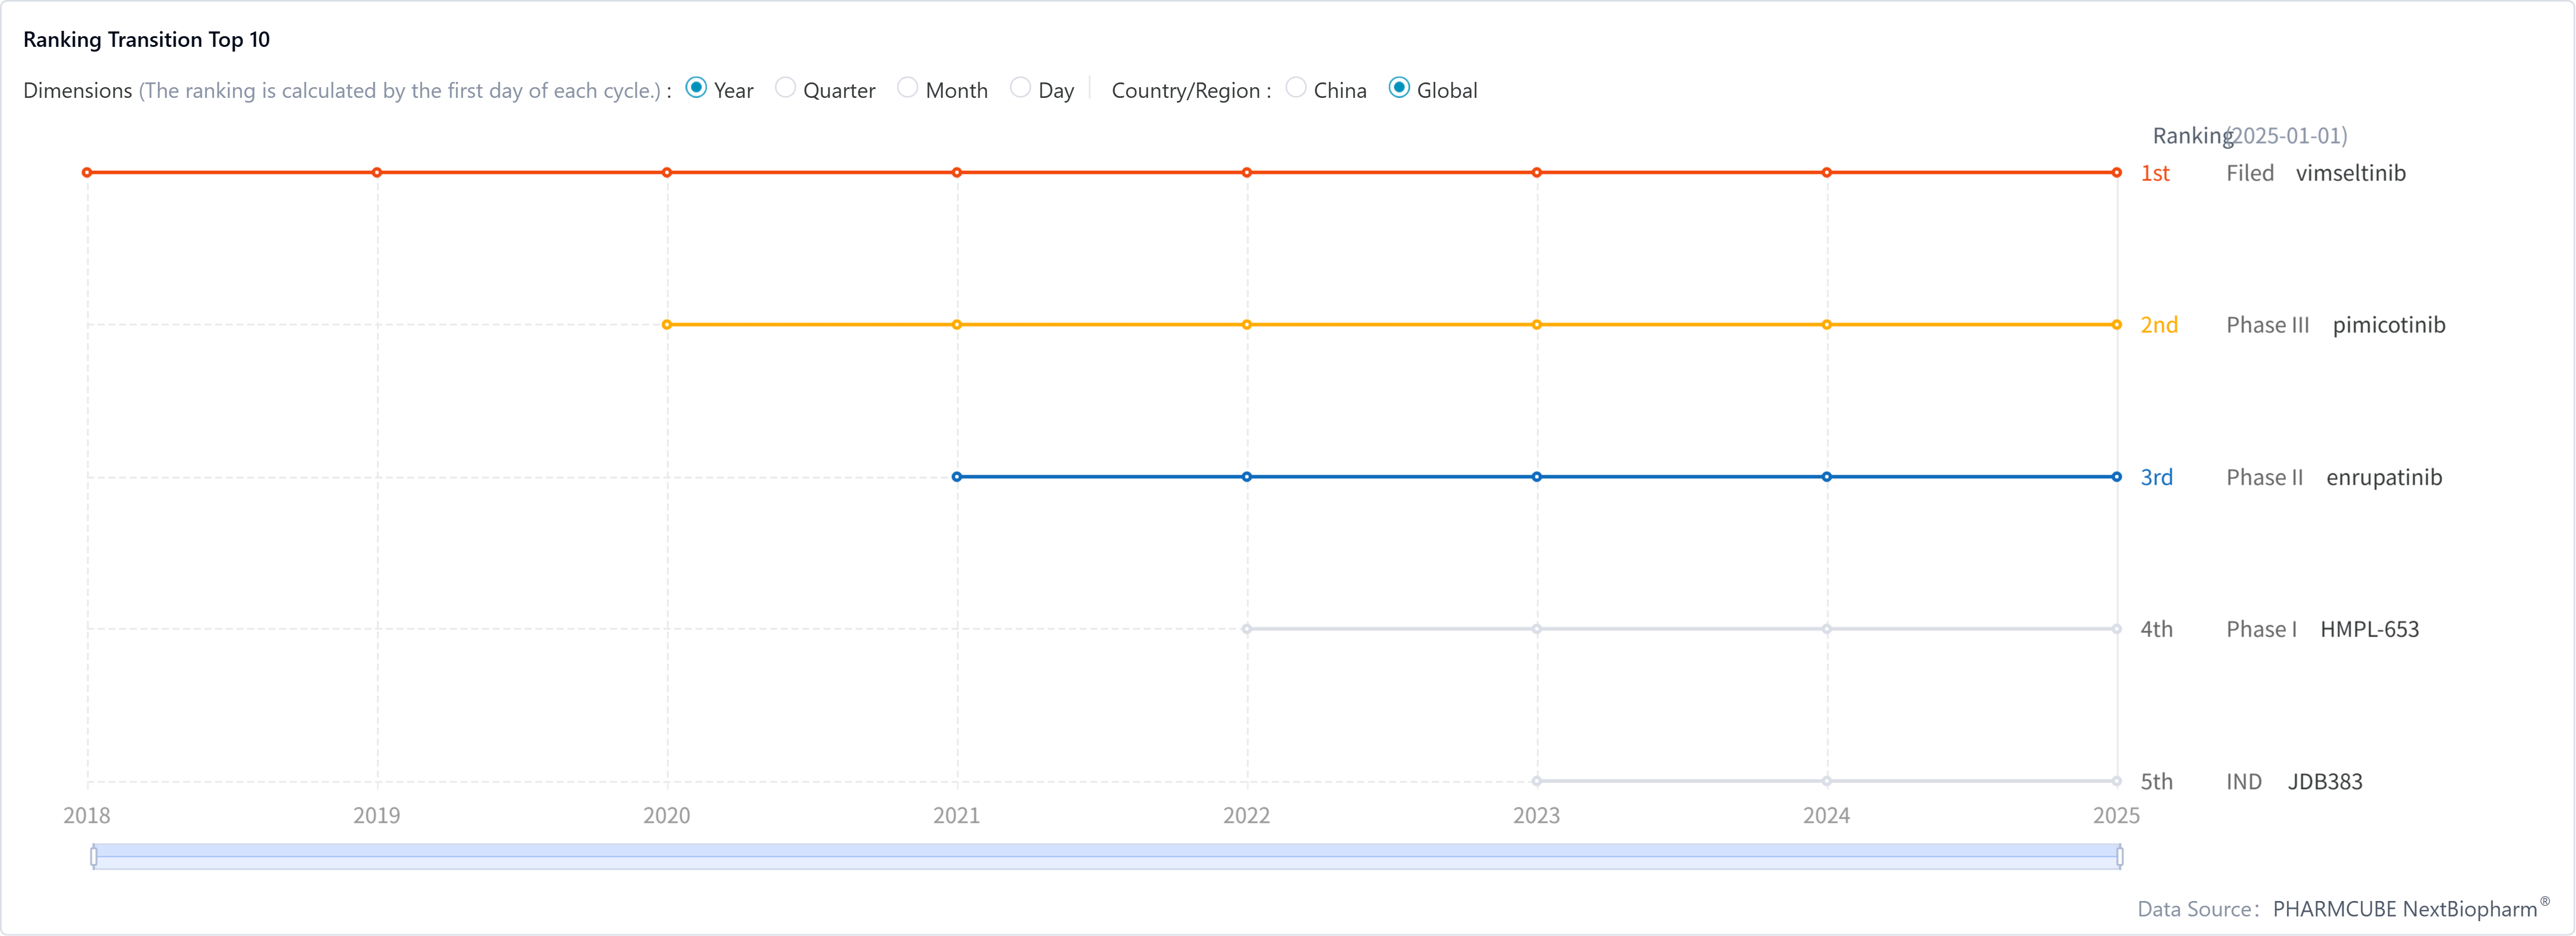Click vimseltinib drug name label
This screenshot has height=936, width=2576.
[x=2350, y=173]
